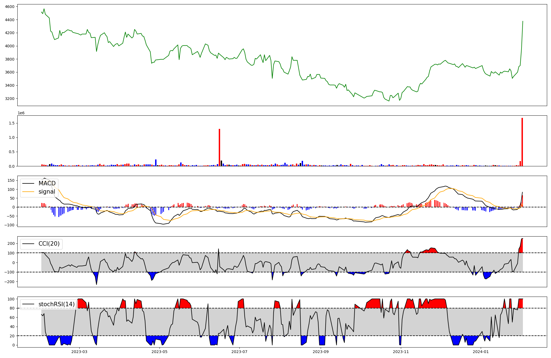Select the 2023-09 date tick label
The image size is (551, 358).
(321, 352)
